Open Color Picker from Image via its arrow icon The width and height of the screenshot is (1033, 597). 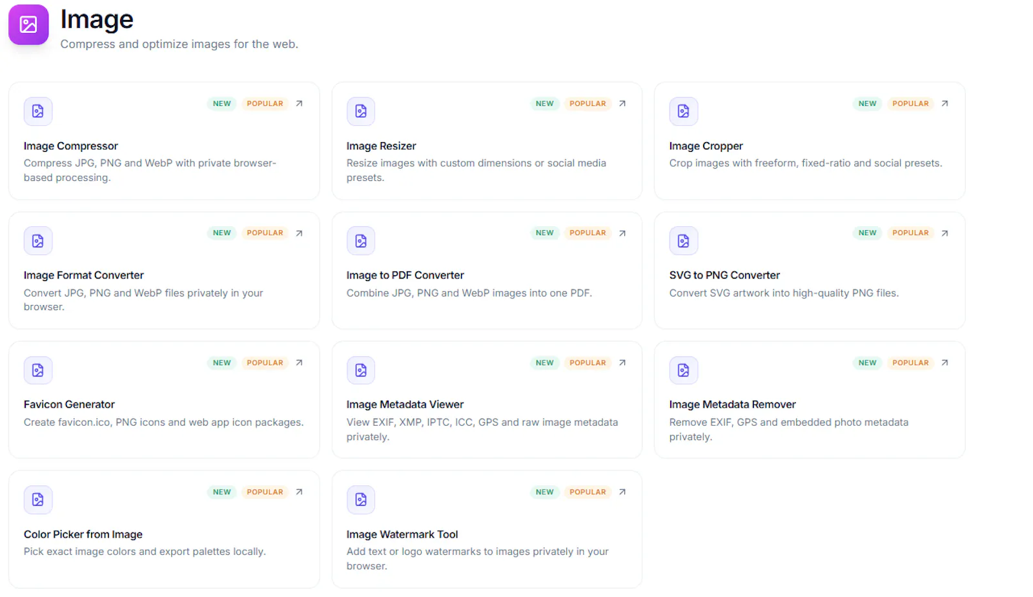(299, 492)
